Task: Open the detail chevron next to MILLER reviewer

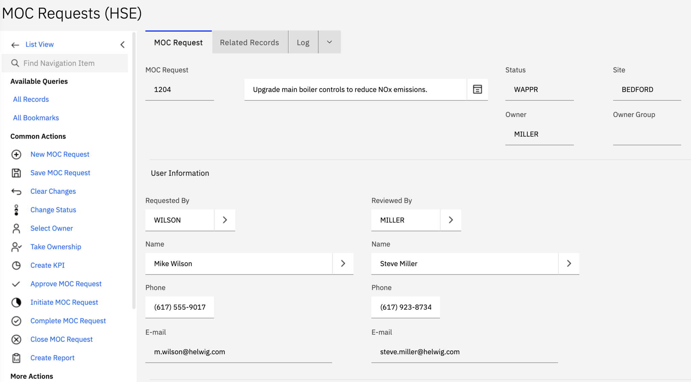Action: 451,220
